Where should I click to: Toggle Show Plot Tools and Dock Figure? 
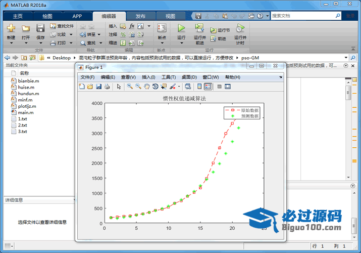tap(228, 87)
